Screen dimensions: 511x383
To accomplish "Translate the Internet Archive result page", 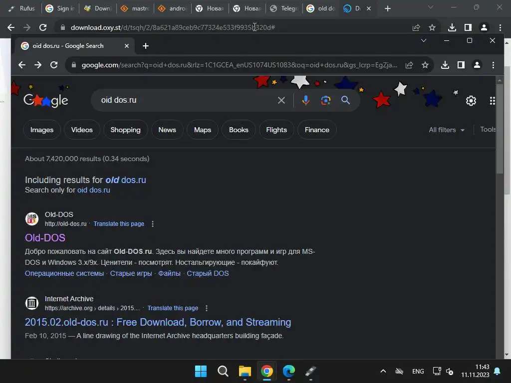I will pyautogui.click(x=173, y=308).
